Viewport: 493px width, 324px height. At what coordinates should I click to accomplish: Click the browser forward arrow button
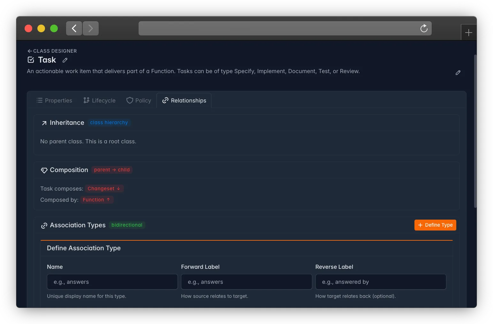point(91,28)
